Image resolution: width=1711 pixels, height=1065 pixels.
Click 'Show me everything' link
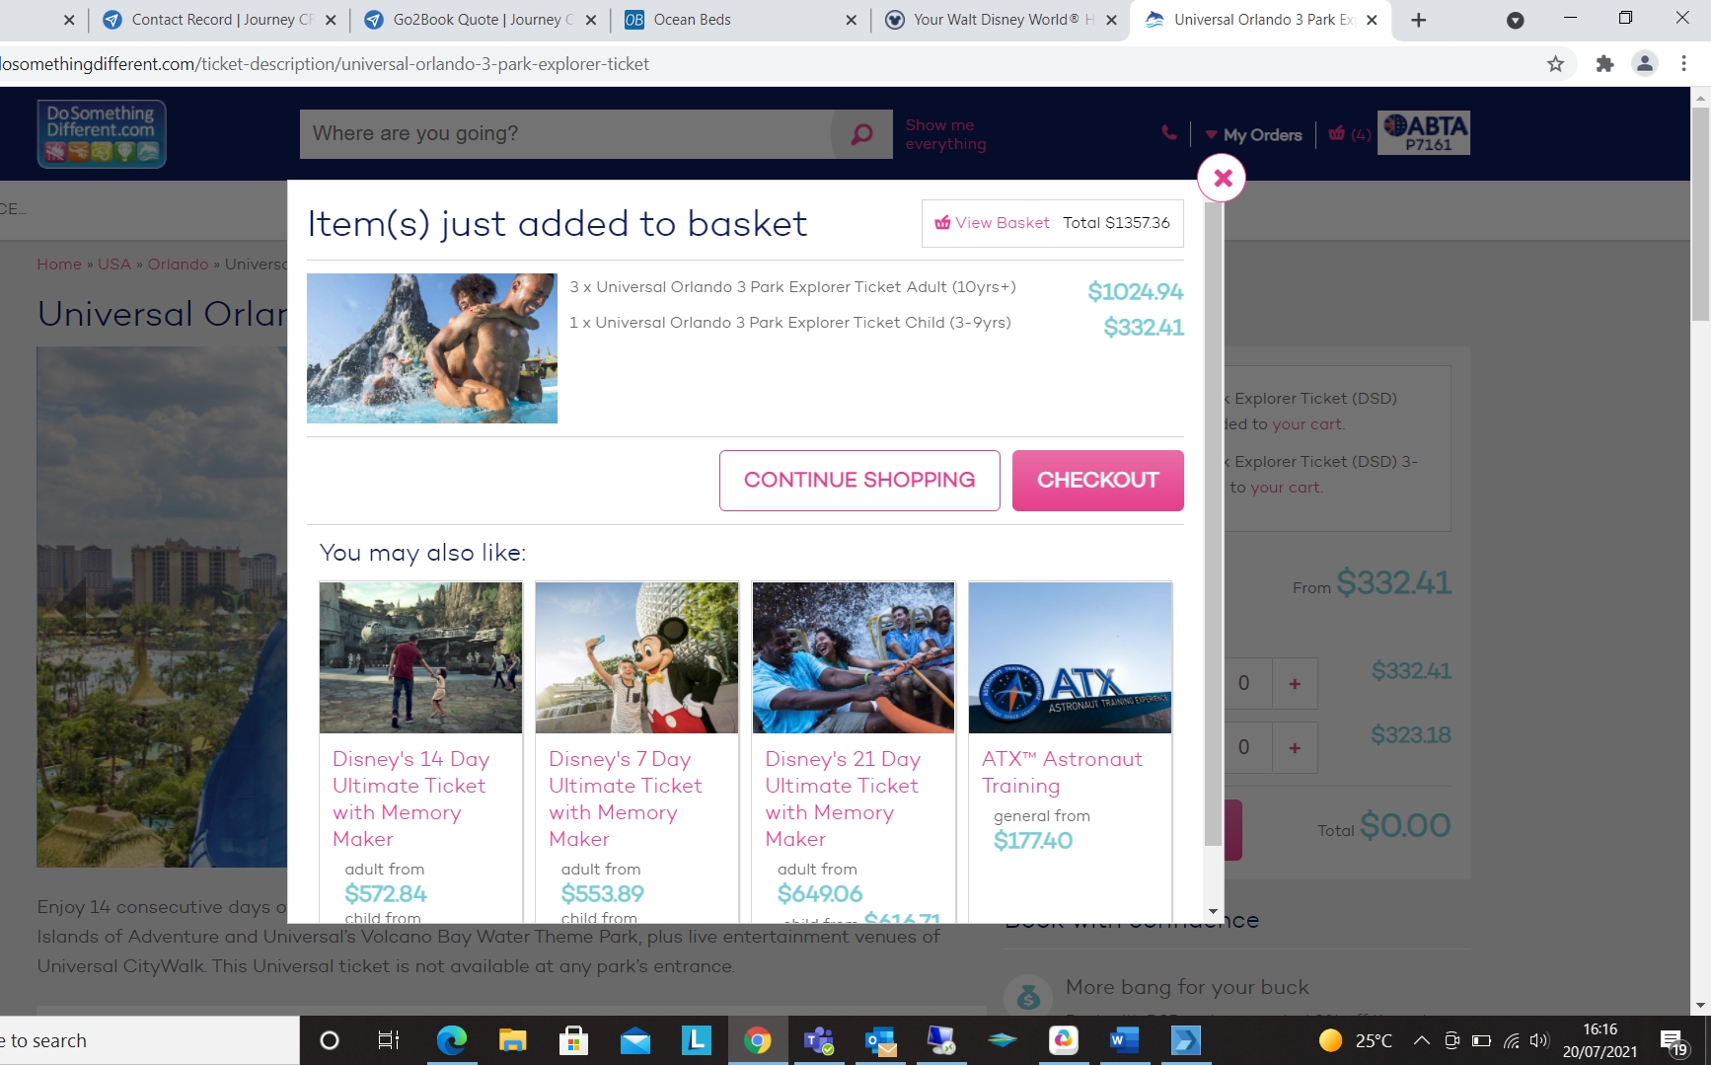[x=945, y=134]
